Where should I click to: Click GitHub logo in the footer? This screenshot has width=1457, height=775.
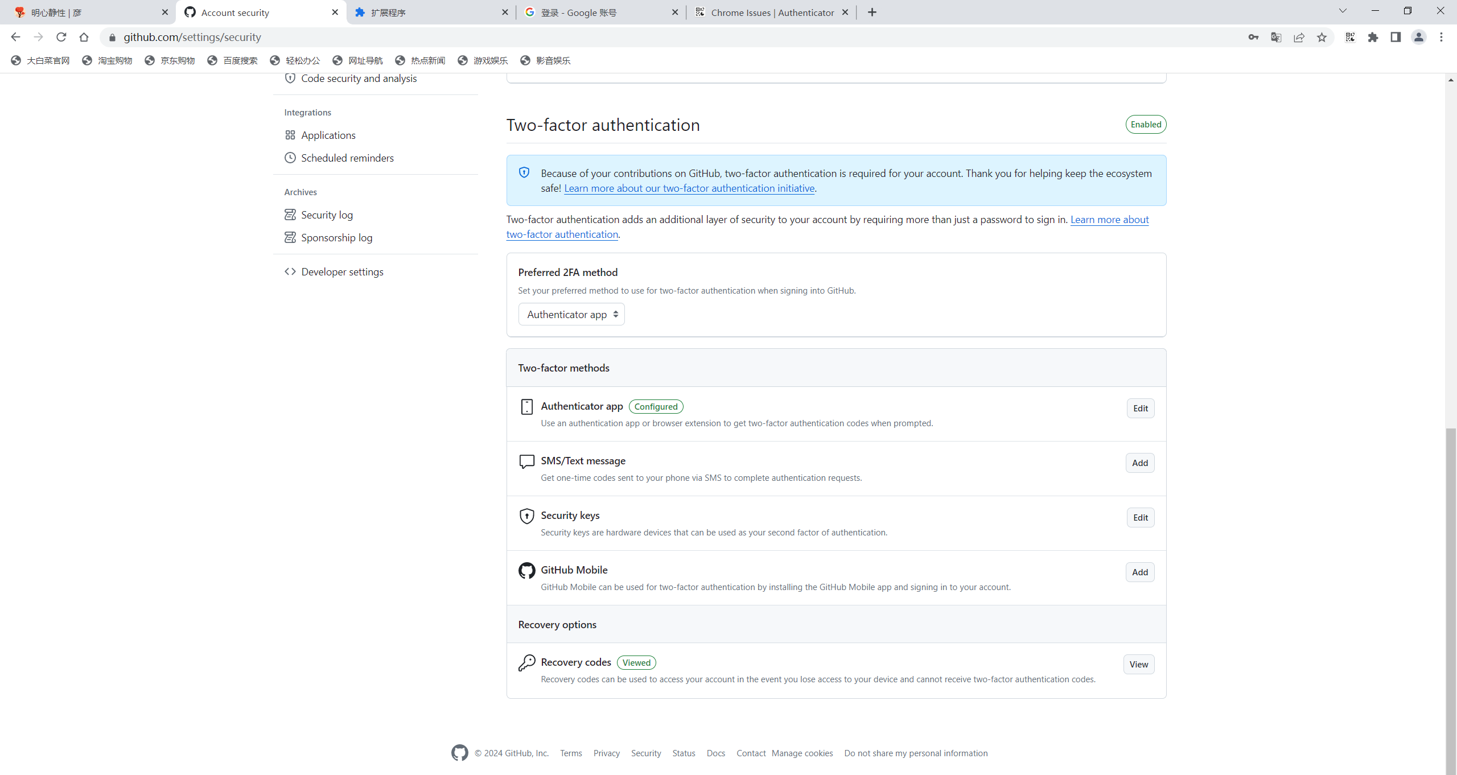point(459,753)
